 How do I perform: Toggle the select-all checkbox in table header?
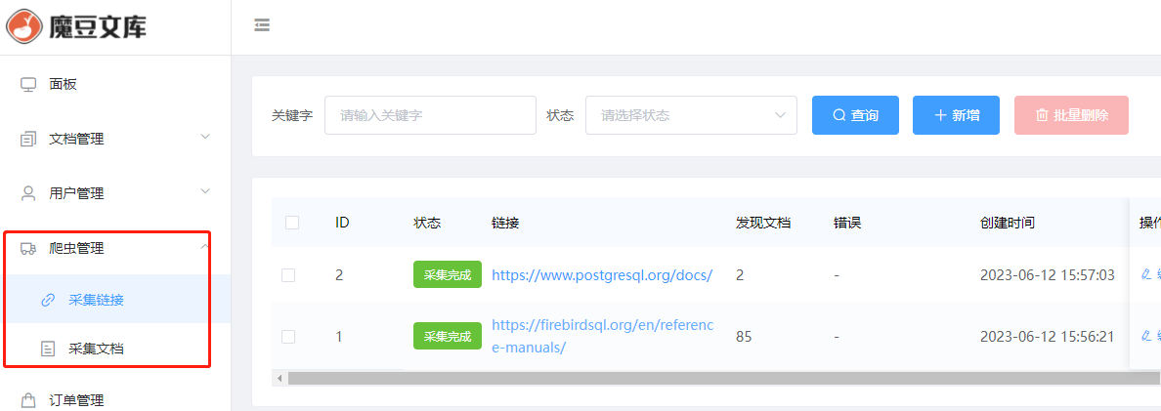point(292,223)
